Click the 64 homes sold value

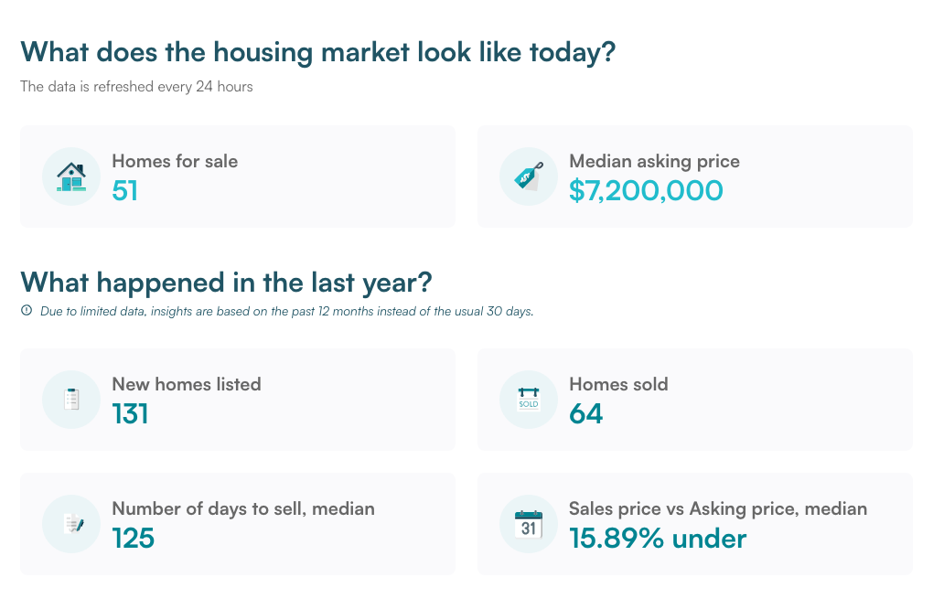586,414
